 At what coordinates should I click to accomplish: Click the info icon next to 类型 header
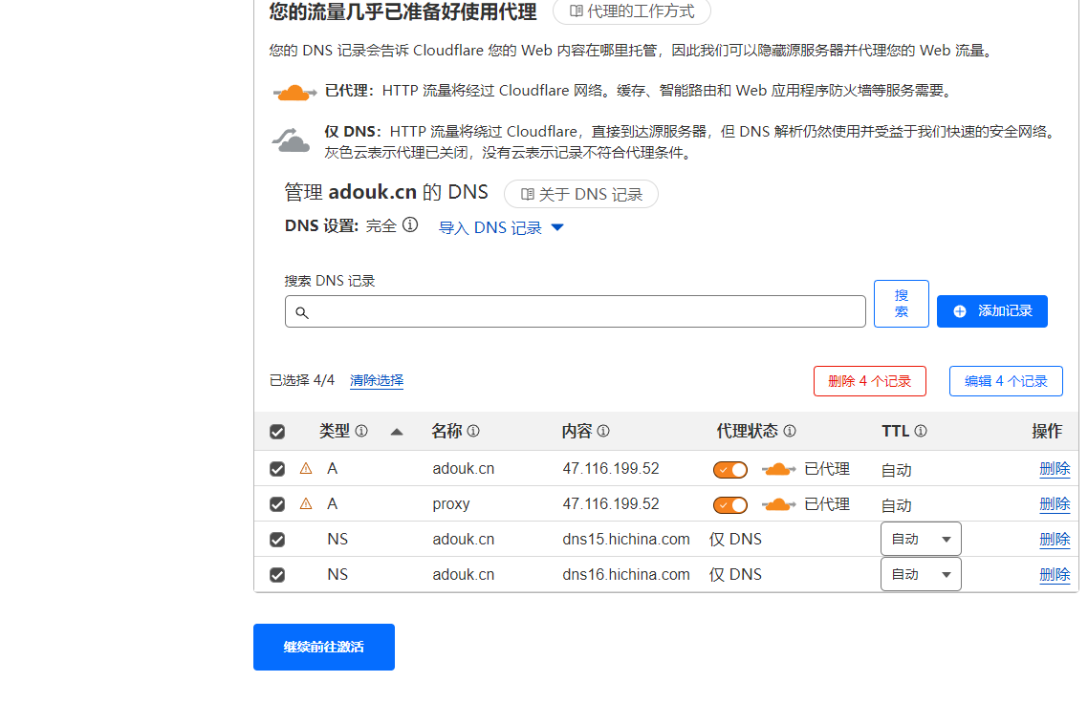pos(361,432)
